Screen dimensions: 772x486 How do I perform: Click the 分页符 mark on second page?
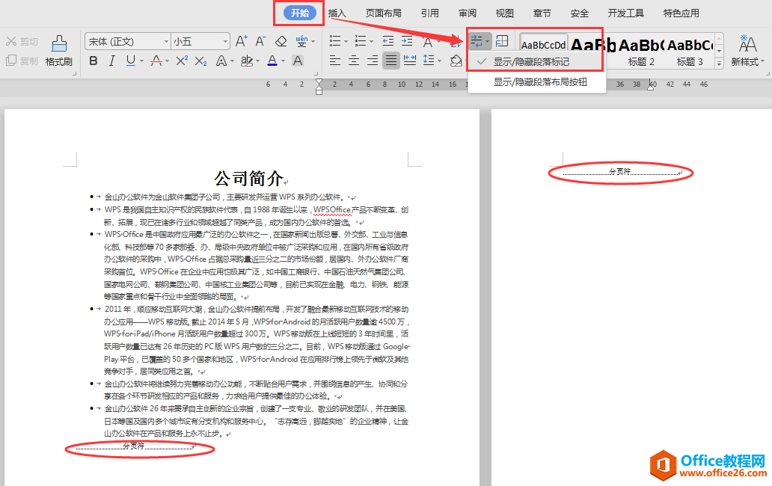point(620,172)
